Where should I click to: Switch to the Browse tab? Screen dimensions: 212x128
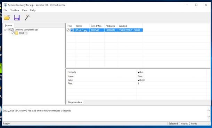pos(8,26)
